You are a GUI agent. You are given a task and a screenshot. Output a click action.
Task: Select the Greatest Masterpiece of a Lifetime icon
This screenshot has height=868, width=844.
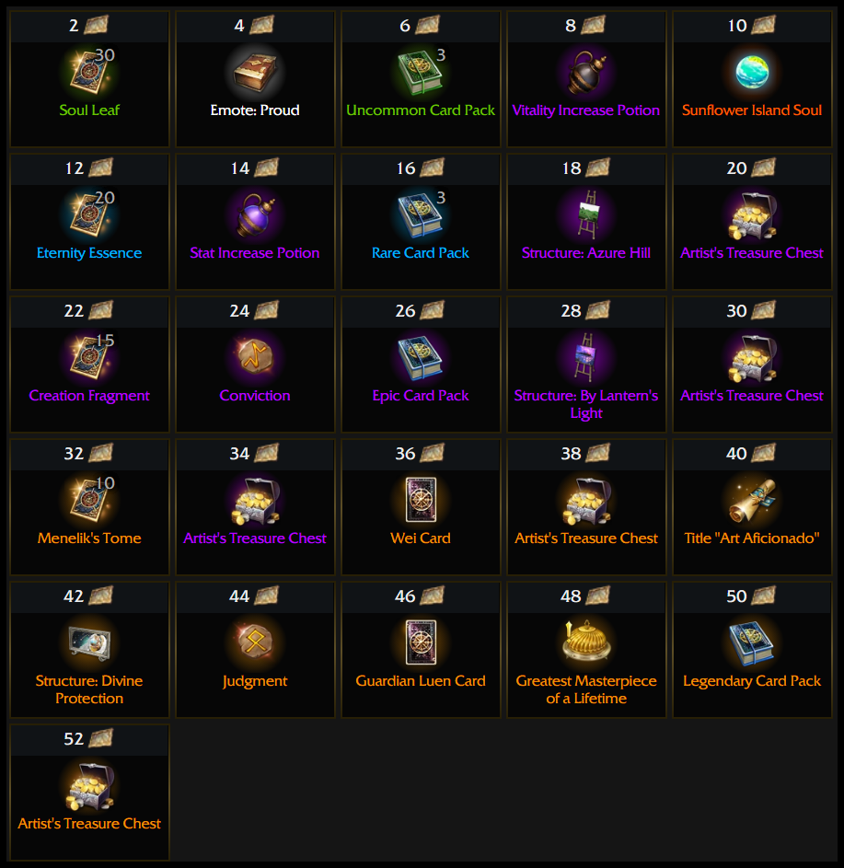click(586, 643)
